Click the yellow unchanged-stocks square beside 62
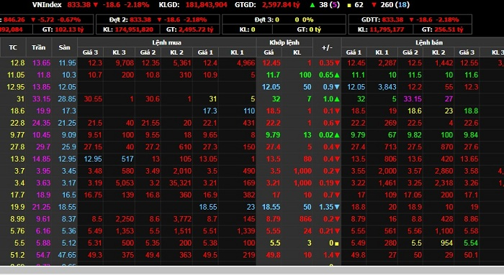 349,6
